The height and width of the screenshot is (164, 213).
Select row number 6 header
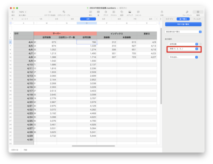tap(11, 42)
